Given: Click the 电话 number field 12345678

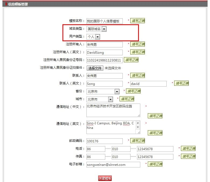Looking at the screenshot, I should point(155,149).
